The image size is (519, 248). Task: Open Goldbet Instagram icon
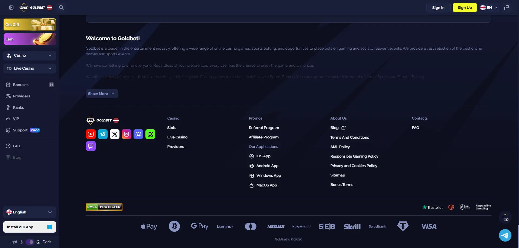pyautogui.click(x=127, y=134)
